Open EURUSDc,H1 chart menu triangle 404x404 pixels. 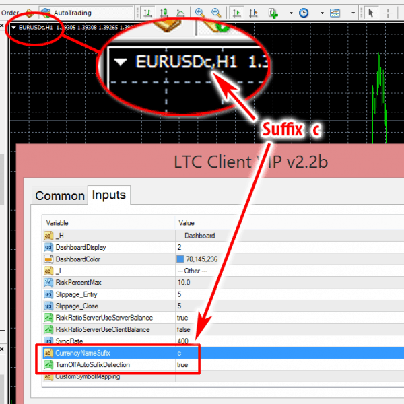pyautogui.click(x=13, y=28)
